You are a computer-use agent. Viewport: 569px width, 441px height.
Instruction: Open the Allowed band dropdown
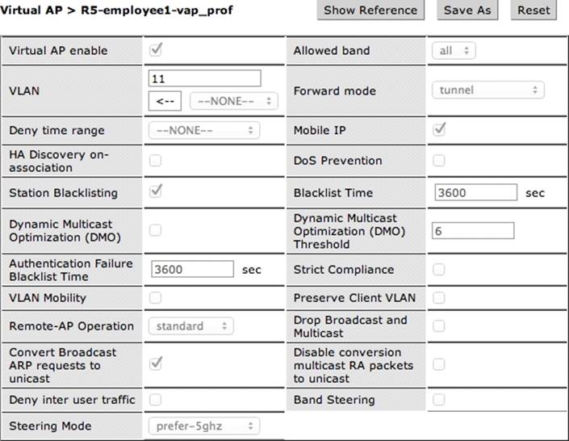tap(453, 51)
